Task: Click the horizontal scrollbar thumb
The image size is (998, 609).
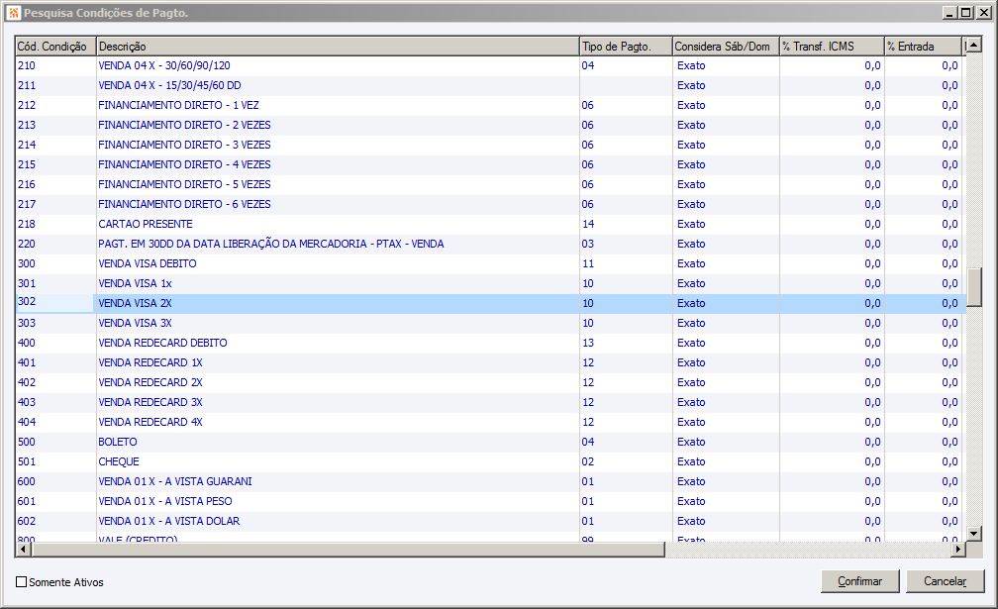Action: click(348, 550)
